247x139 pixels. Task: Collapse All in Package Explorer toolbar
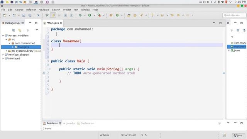coord(14,30)
